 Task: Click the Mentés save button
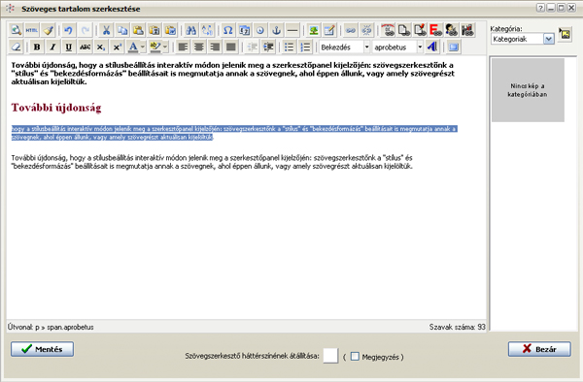42,349
